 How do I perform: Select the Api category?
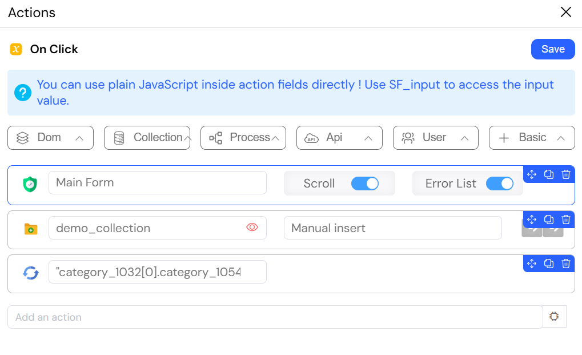(x=339, y=138)
